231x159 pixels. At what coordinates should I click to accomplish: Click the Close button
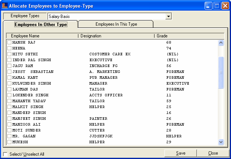[213, 153]
